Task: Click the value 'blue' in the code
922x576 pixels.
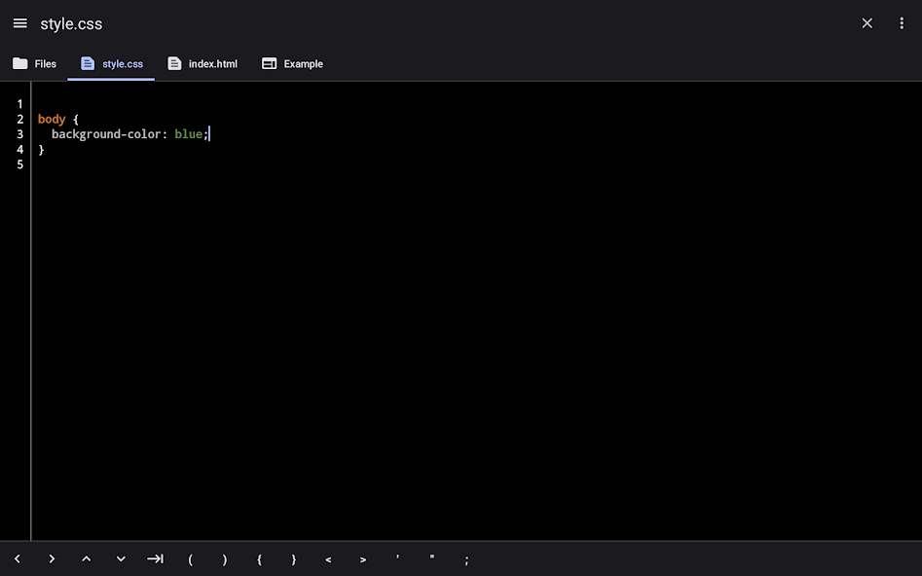Action: click(x=188, y=134)
